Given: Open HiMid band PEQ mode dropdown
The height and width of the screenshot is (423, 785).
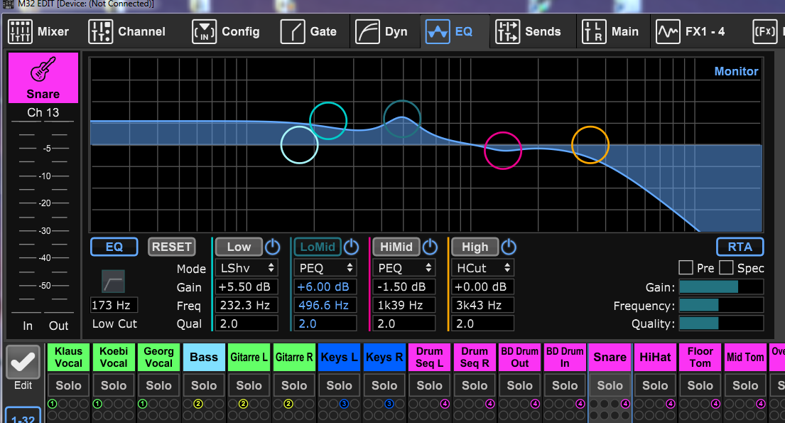Looking at the screenshot, I should point(404,267).
